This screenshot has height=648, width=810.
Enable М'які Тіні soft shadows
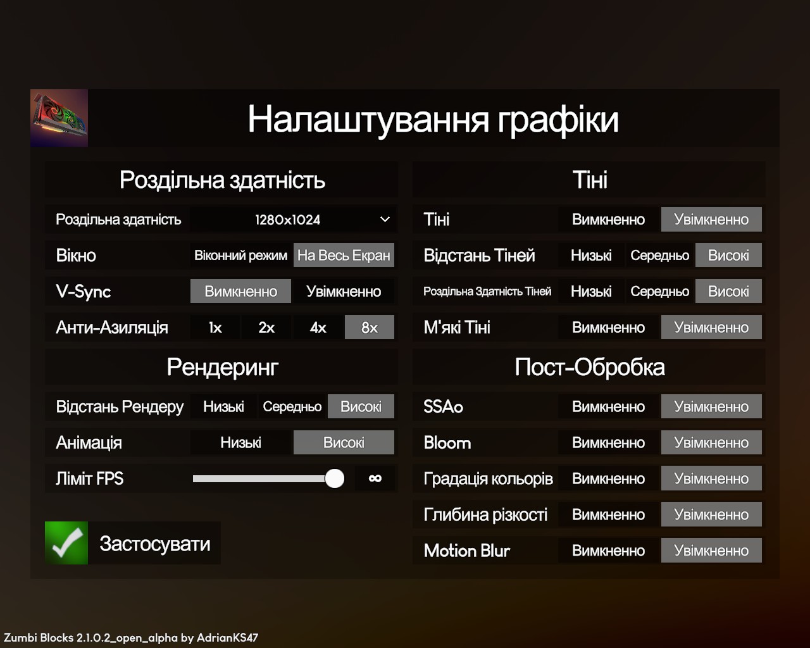(x=711, y=328)
